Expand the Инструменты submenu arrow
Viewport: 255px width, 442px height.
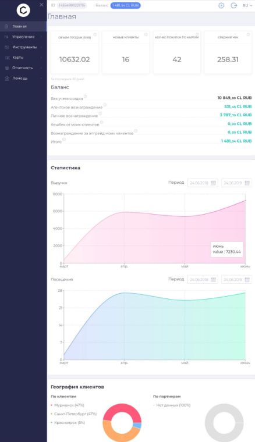(41, 47)
